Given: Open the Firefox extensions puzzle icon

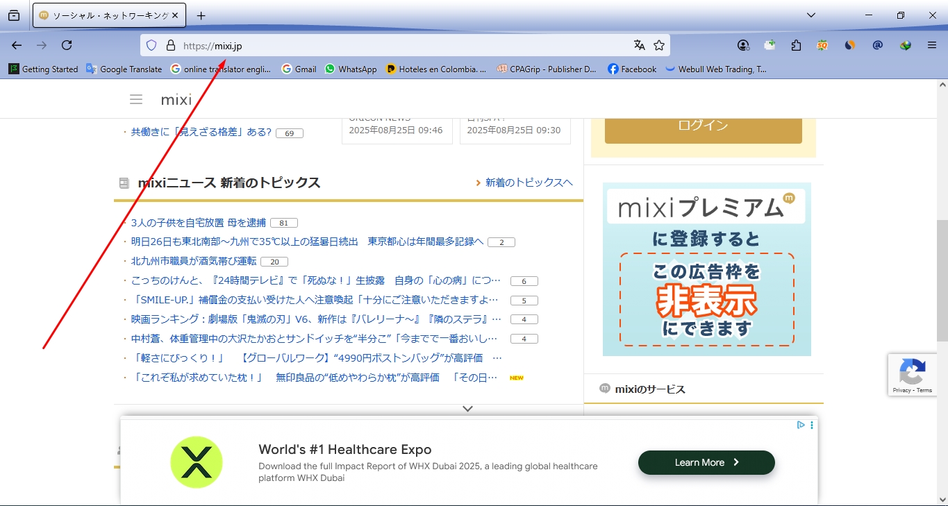Looking at the screenshot, I should click(x=796, y=44).
